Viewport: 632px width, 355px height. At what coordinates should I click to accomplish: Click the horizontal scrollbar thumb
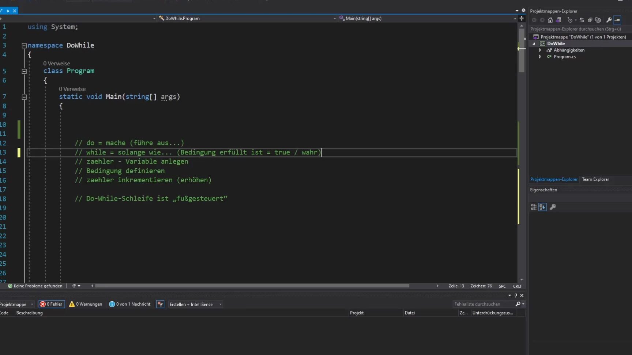252,286
